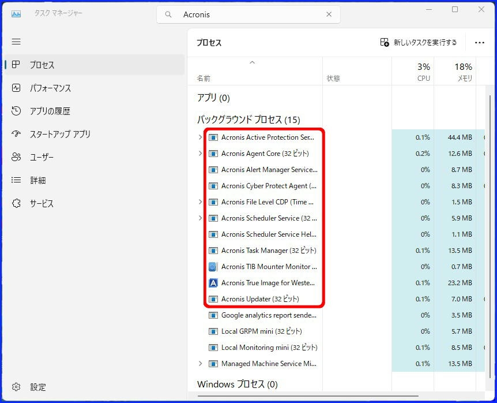
Task: Expand Acronis Scheduler Service (32 ...) row
Action: tap(200, 218)
